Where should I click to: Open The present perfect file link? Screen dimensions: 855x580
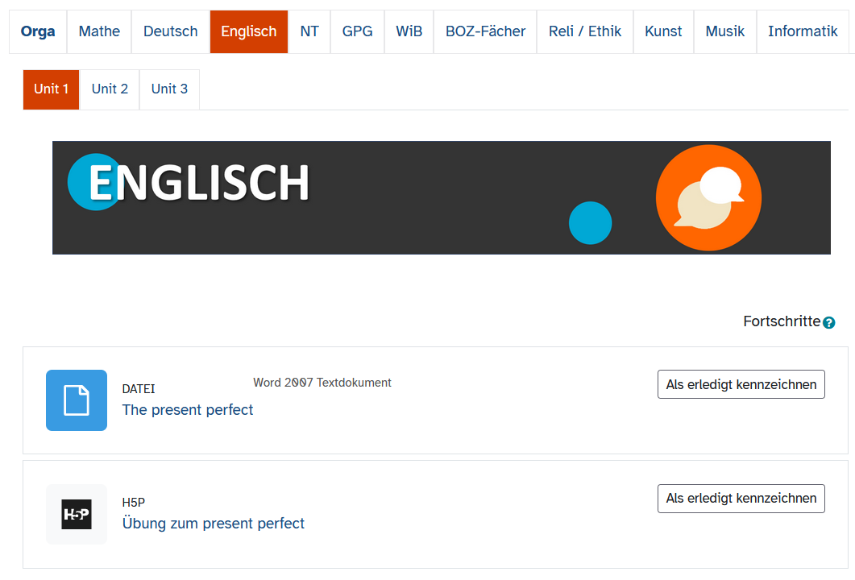point(188,410)
